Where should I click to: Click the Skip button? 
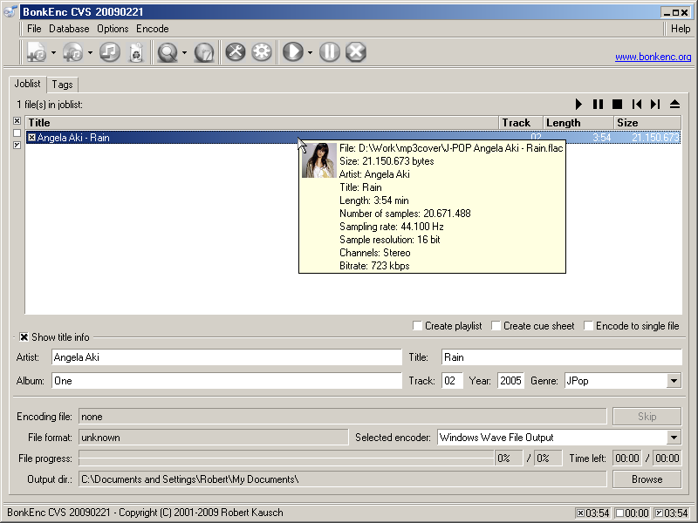[x=647, y=417]
